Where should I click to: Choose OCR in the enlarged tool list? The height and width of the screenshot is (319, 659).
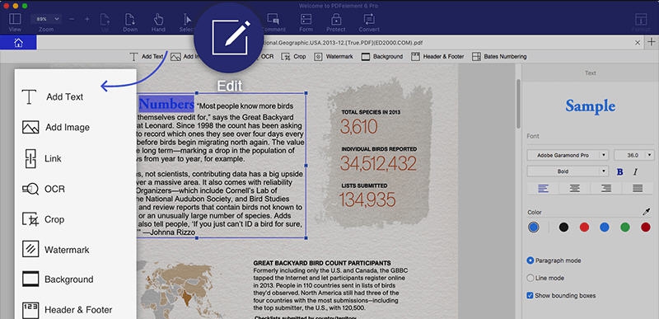click(44, 189)
